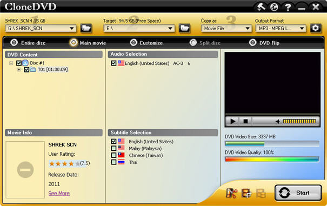This screenshot has width=327, height=206.
Task: Open the hammer tools icon in title bar
Action: [x=261, y=7]
